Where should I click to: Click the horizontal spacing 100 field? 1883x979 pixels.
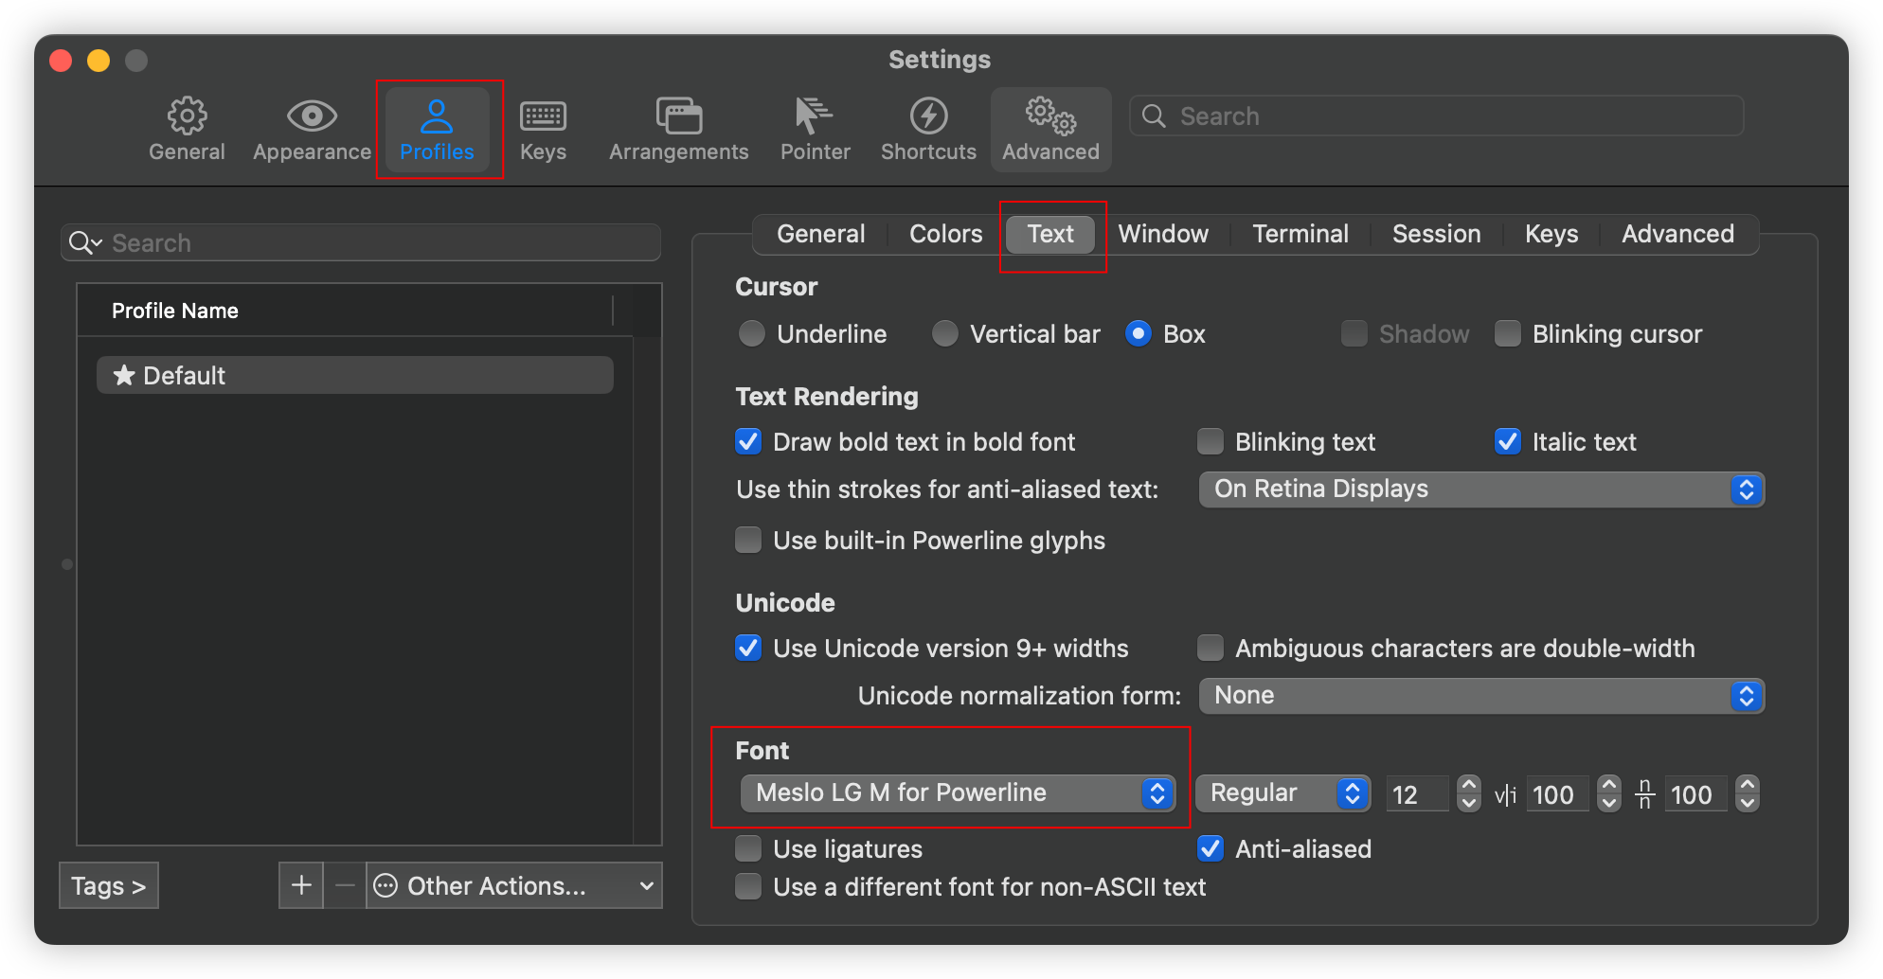[x=1557, y=794]
